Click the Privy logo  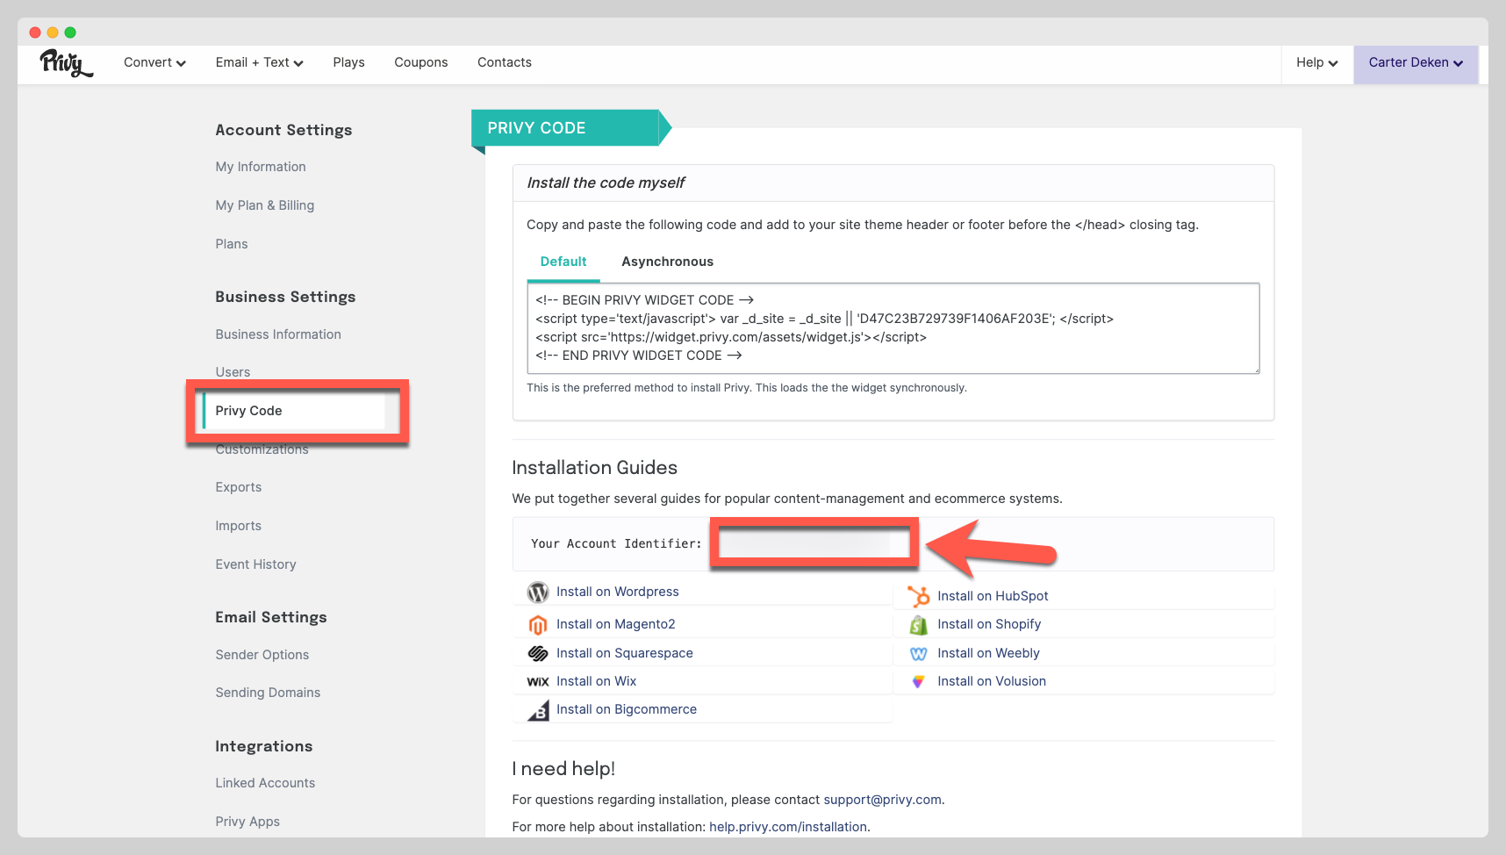[65, 62]
